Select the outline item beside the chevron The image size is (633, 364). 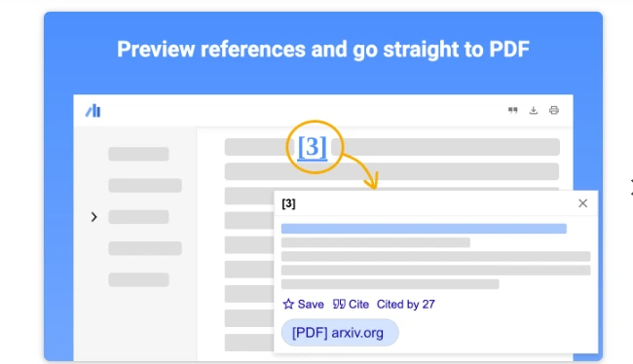tap(138, 217)
